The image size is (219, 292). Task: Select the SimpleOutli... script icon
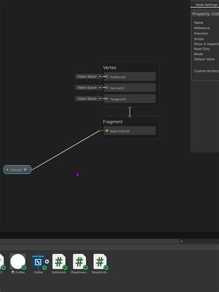(100, 261)
